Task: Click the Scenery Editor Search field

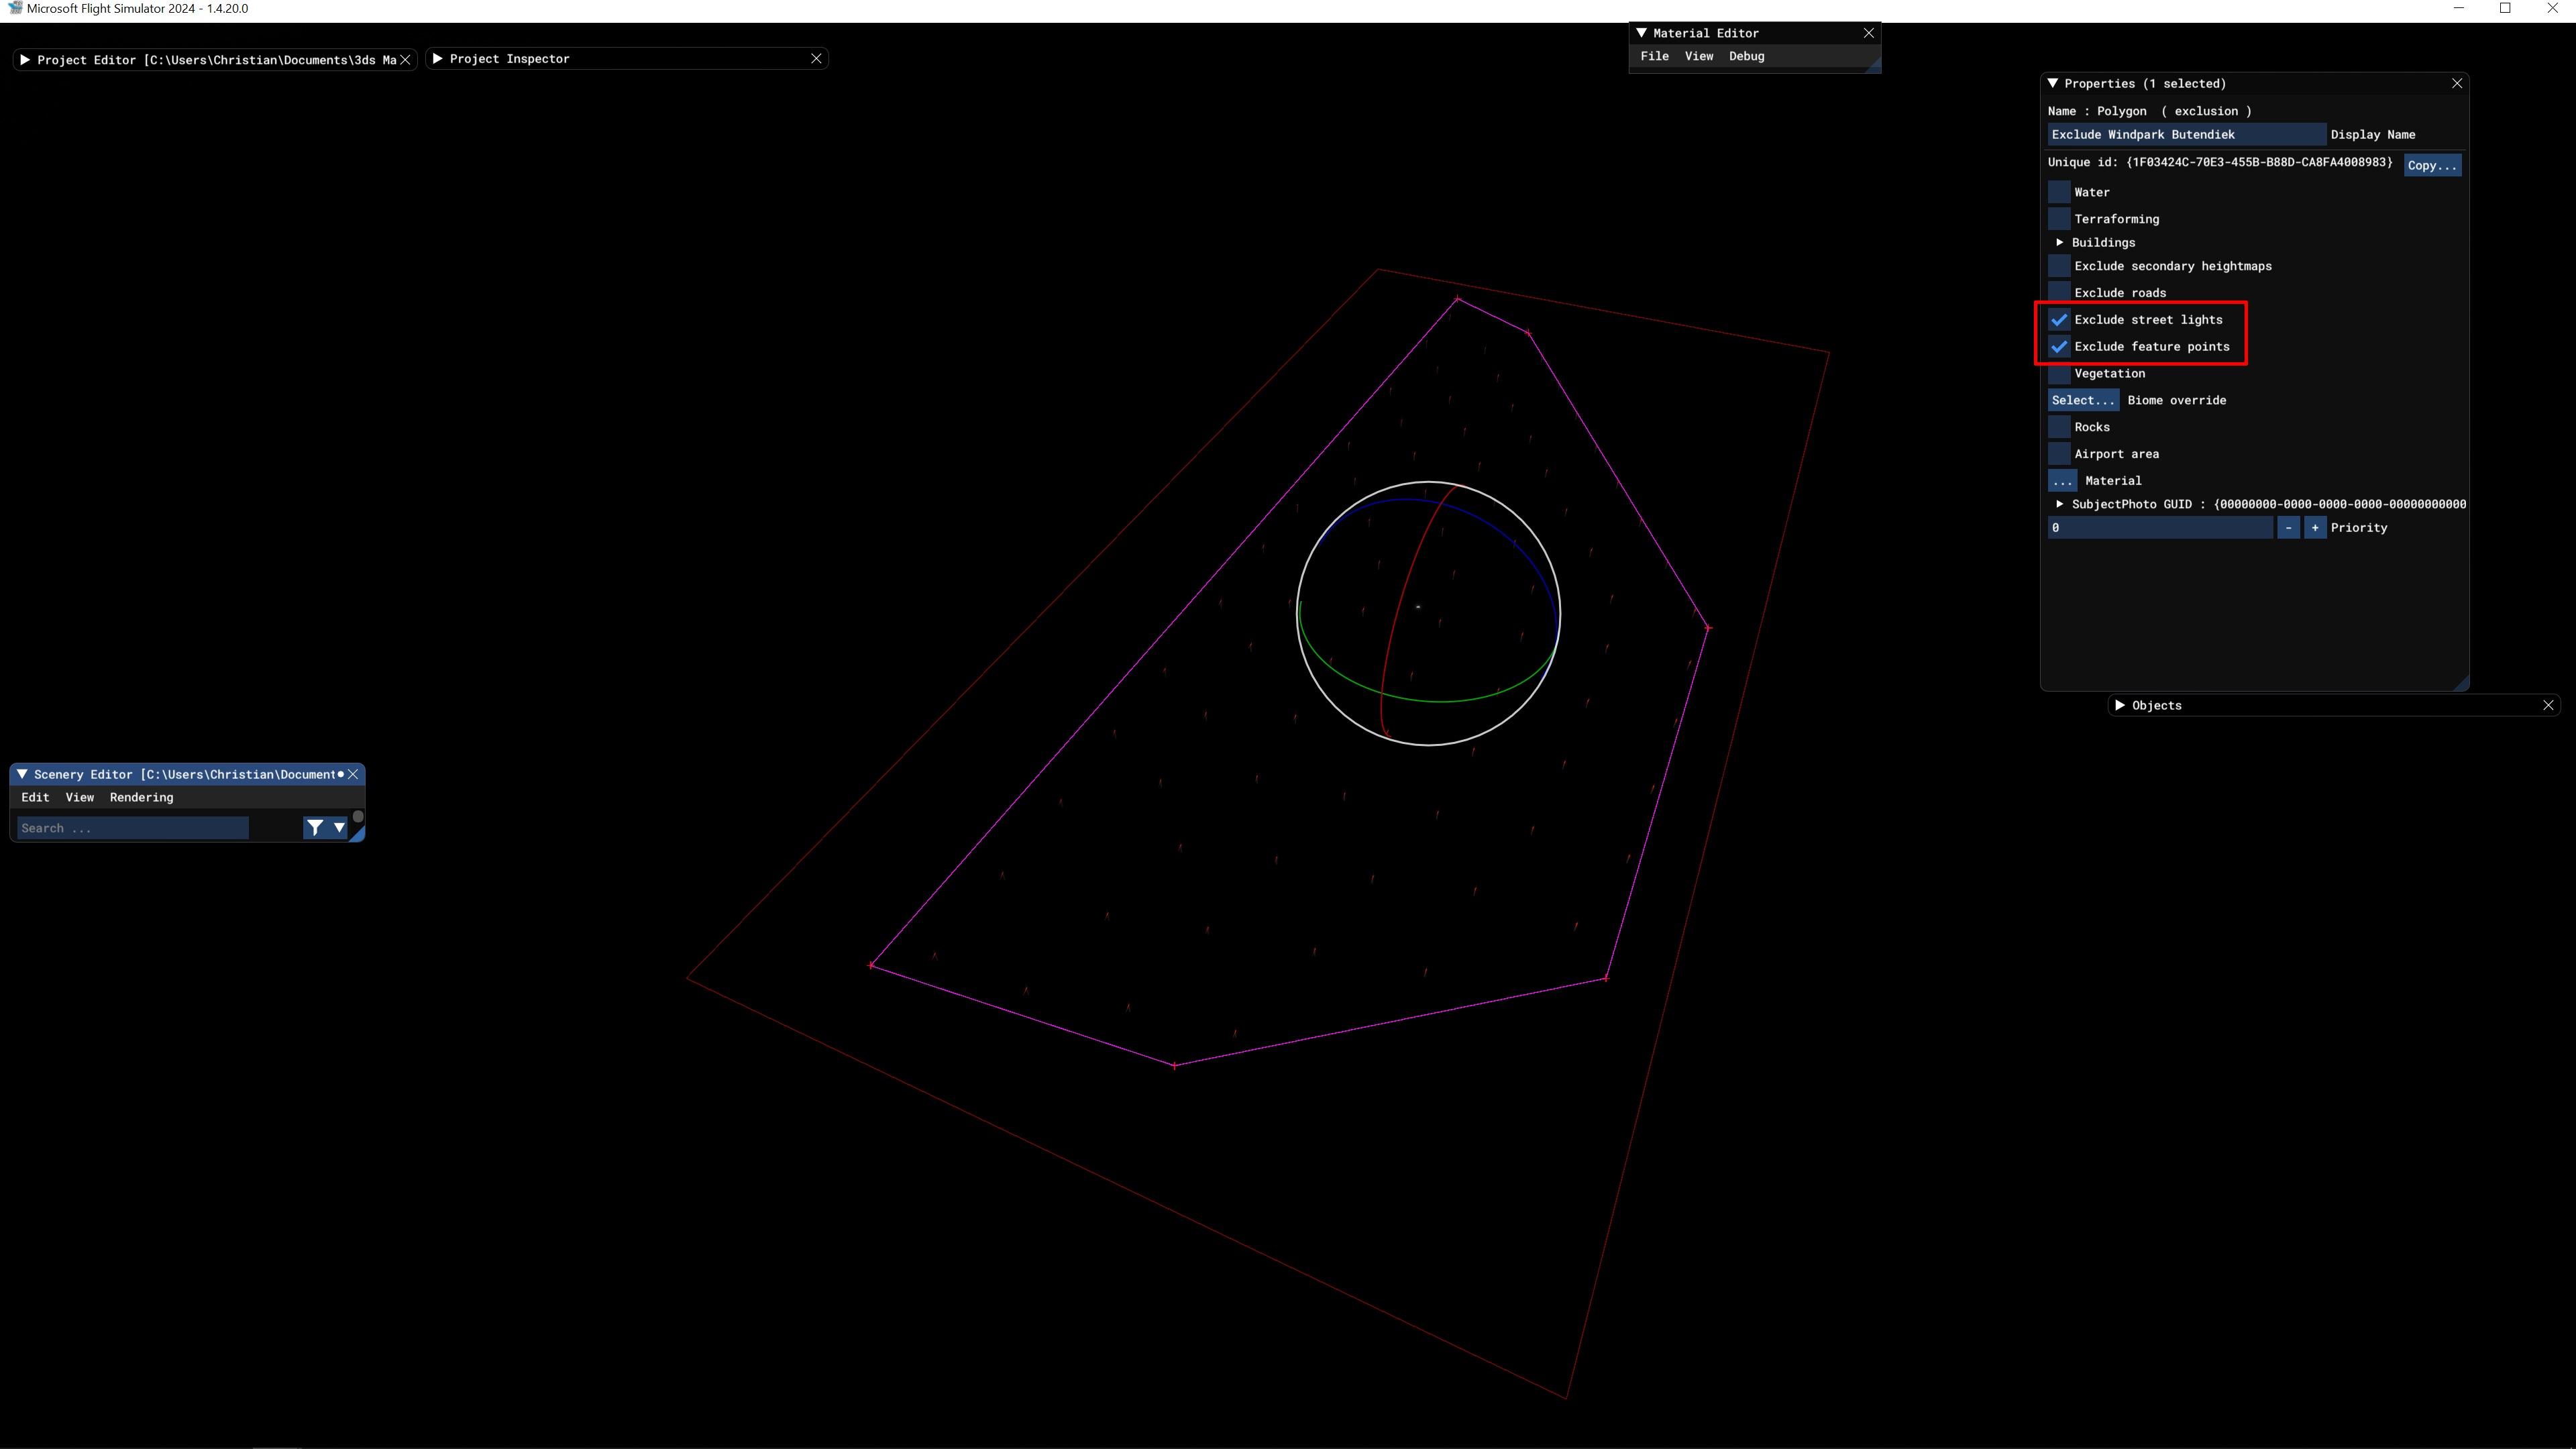Action: [x=133, y=828]
